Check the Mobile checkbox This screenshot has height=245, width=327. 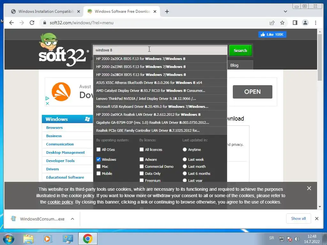tap(98, 173)
